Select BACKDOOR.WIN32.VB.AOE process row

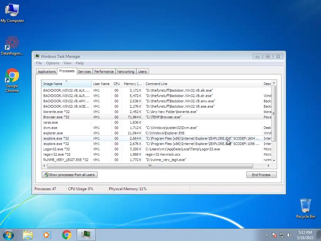156,106
